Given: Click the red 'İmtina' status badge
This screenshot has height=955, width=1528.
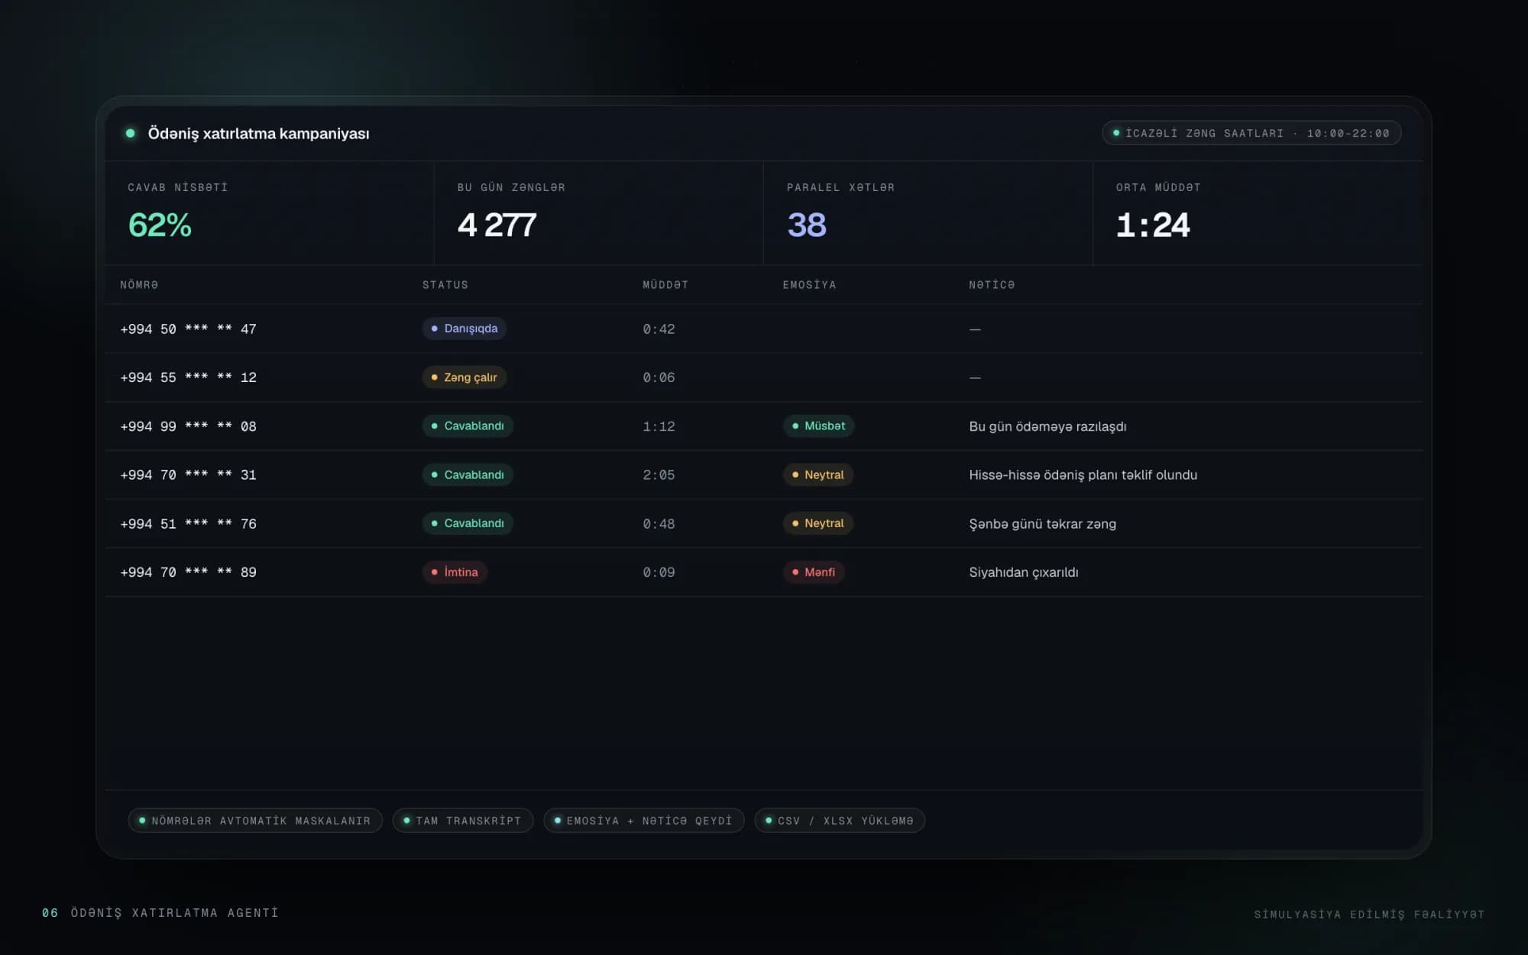Looking at the screenshot, I should tap(455, 572).
